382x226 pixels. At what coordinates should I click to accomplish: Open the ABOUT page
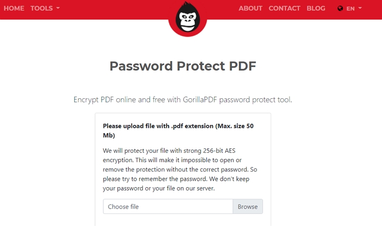(250, 8)
